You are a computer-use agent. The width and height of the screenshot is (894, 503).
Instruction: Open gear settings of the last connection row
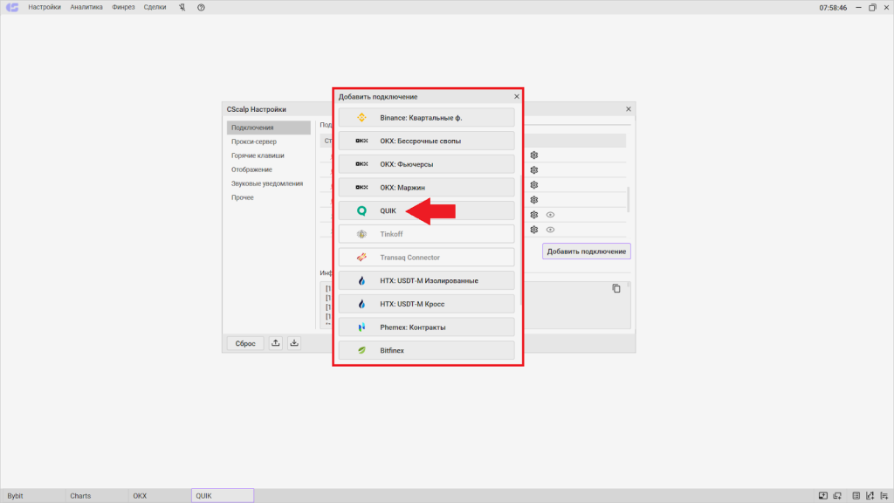533,230
